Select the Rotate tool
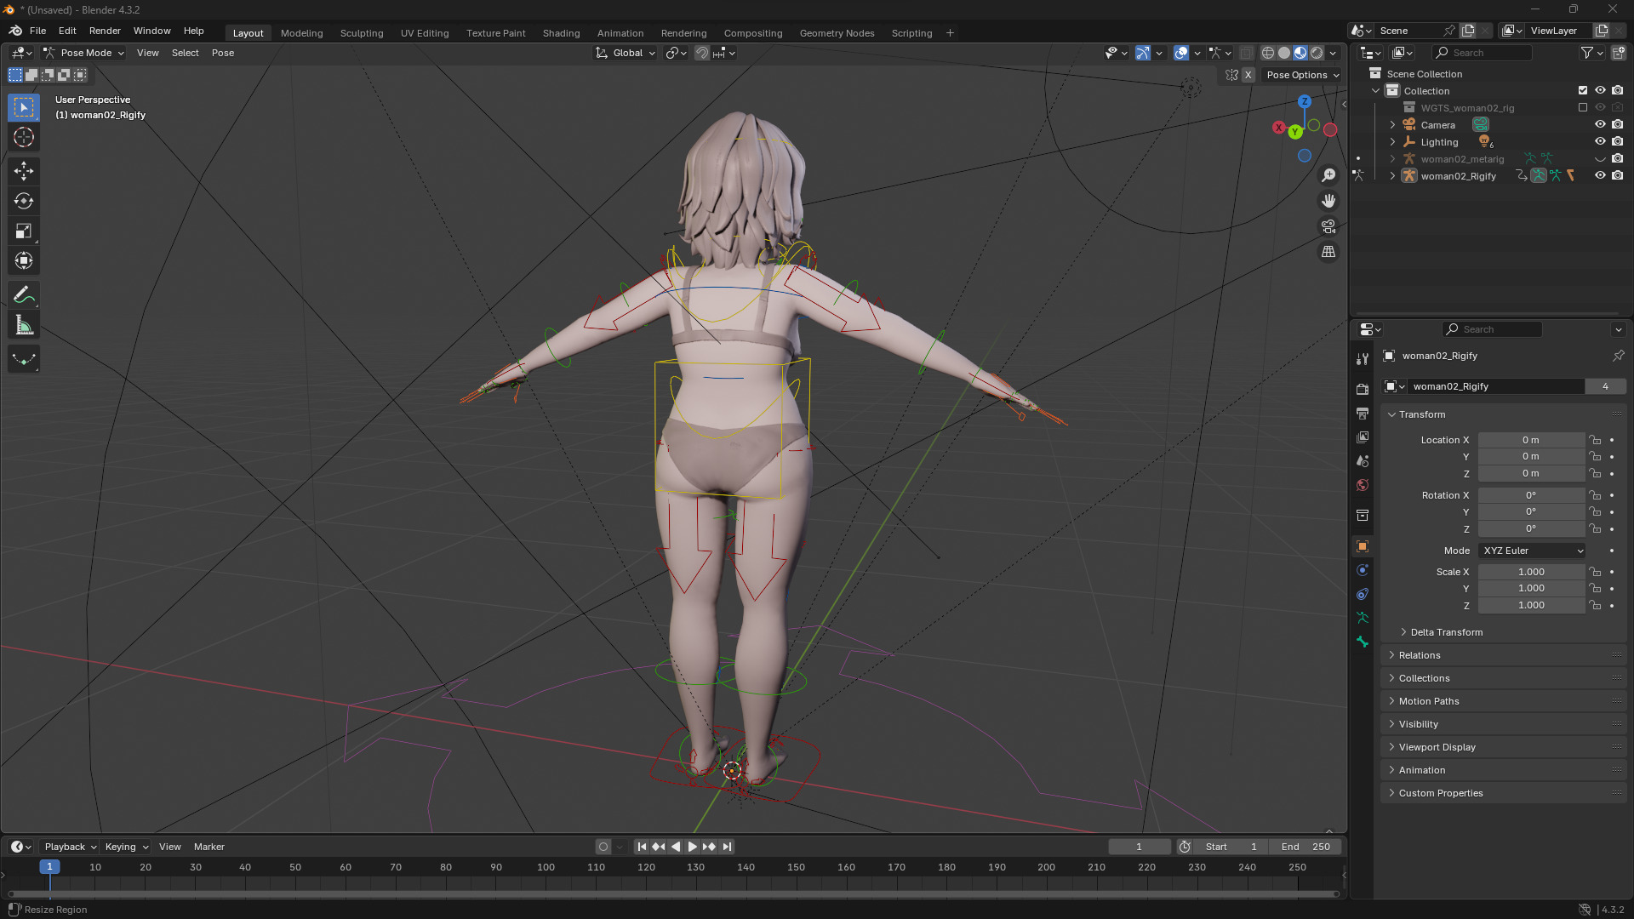Screen dimensions: 1634x919 [x=23, y=201]
